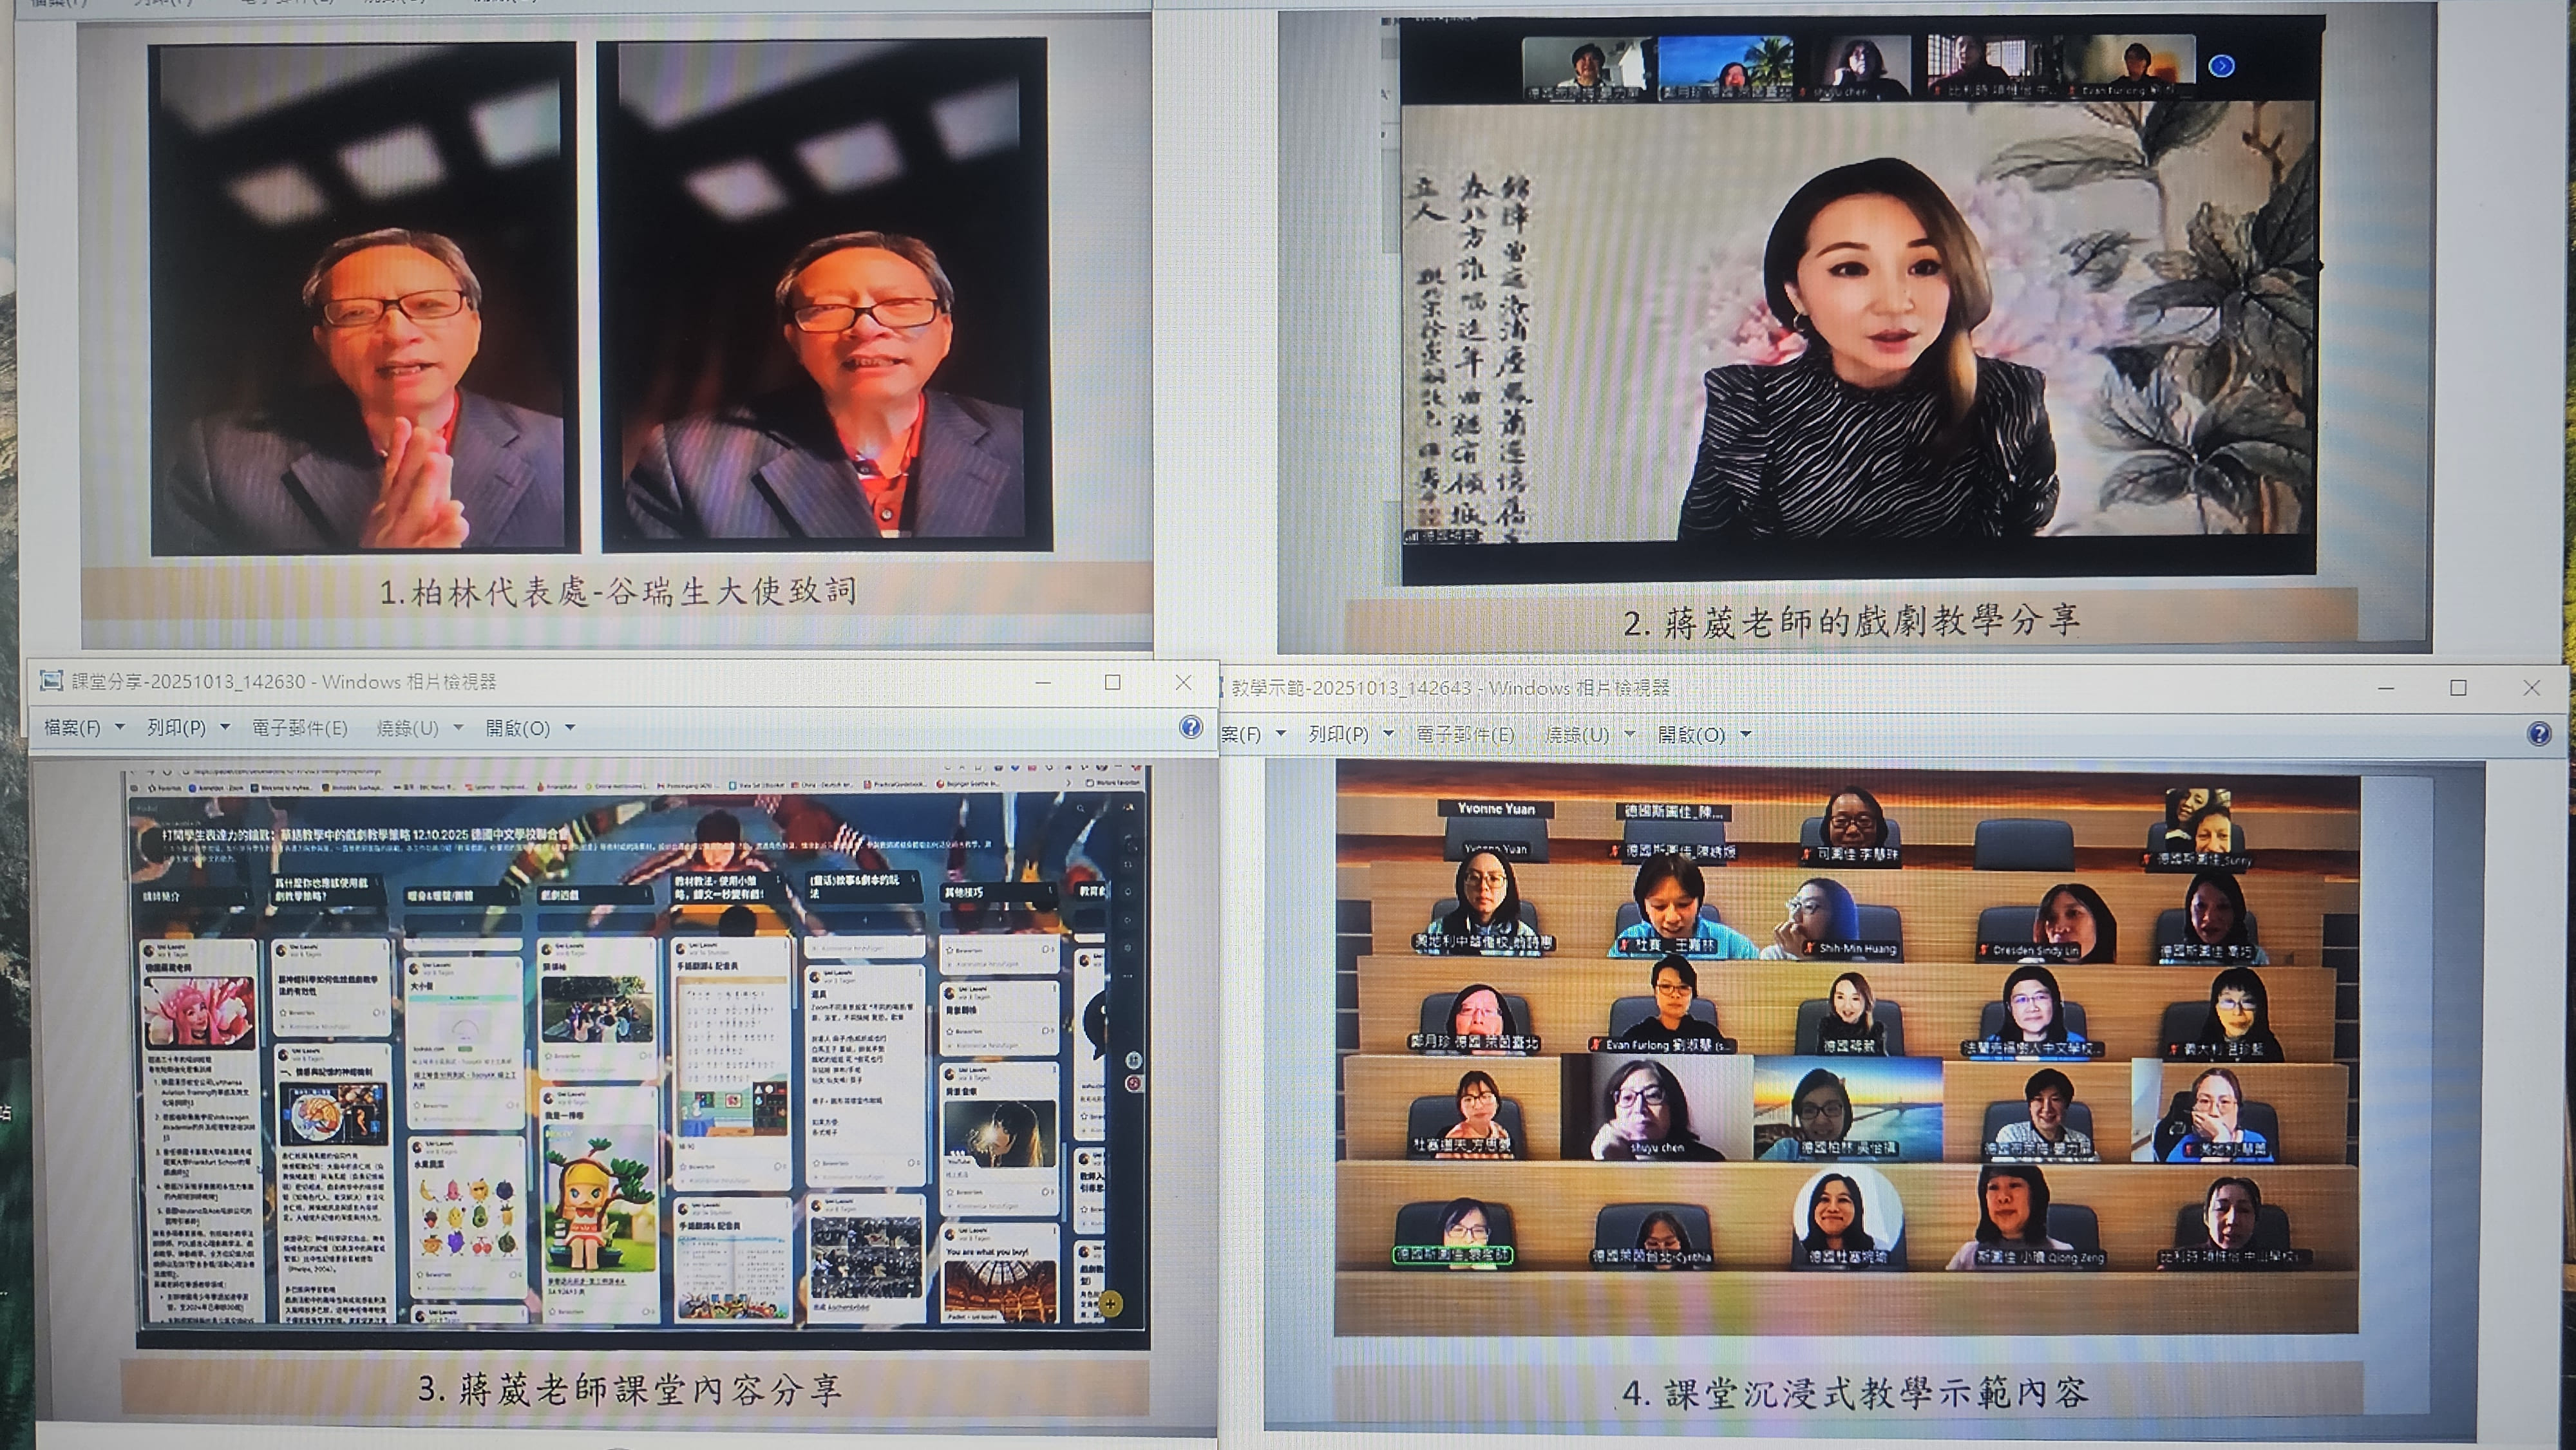Viewport: 2576px width, 1450px height.
Task: Click the help icon in 教學示範 viewer
Action: pos(2539,735)
